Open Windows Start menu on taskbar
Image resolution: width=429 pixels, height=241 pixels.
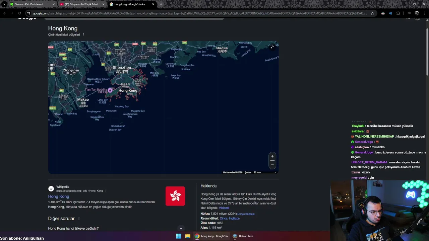[179, 236]
